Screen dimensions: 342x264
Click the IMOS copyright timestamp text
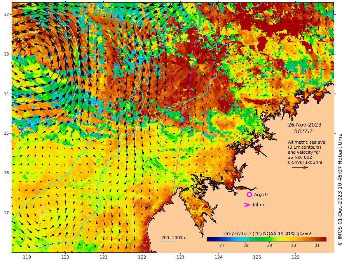(339, 189)
